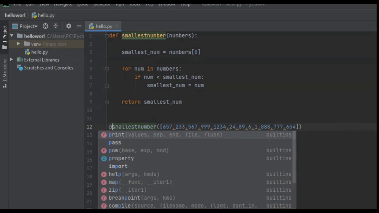Choose map from completion list
This screenshot has width=379, height=213.
(x=195, y=182)
